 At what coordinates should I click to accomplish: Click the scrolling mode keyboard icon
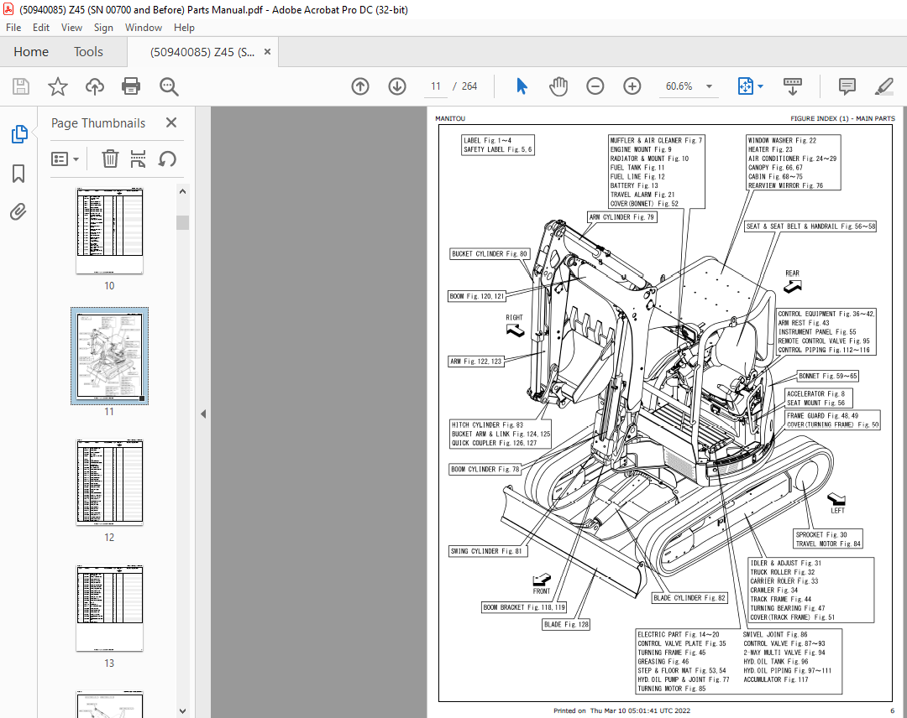793,86
